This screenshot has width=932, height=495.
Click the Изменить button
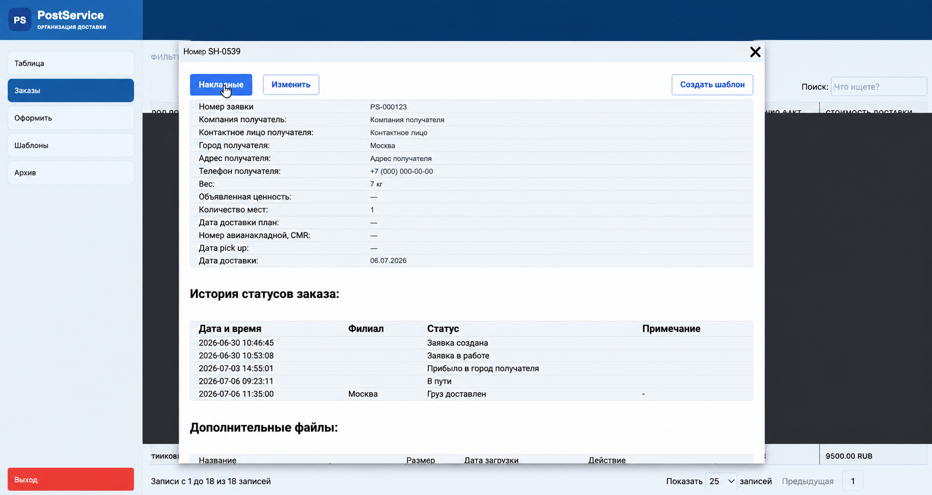pyautogui.click(x=291, y=84)
